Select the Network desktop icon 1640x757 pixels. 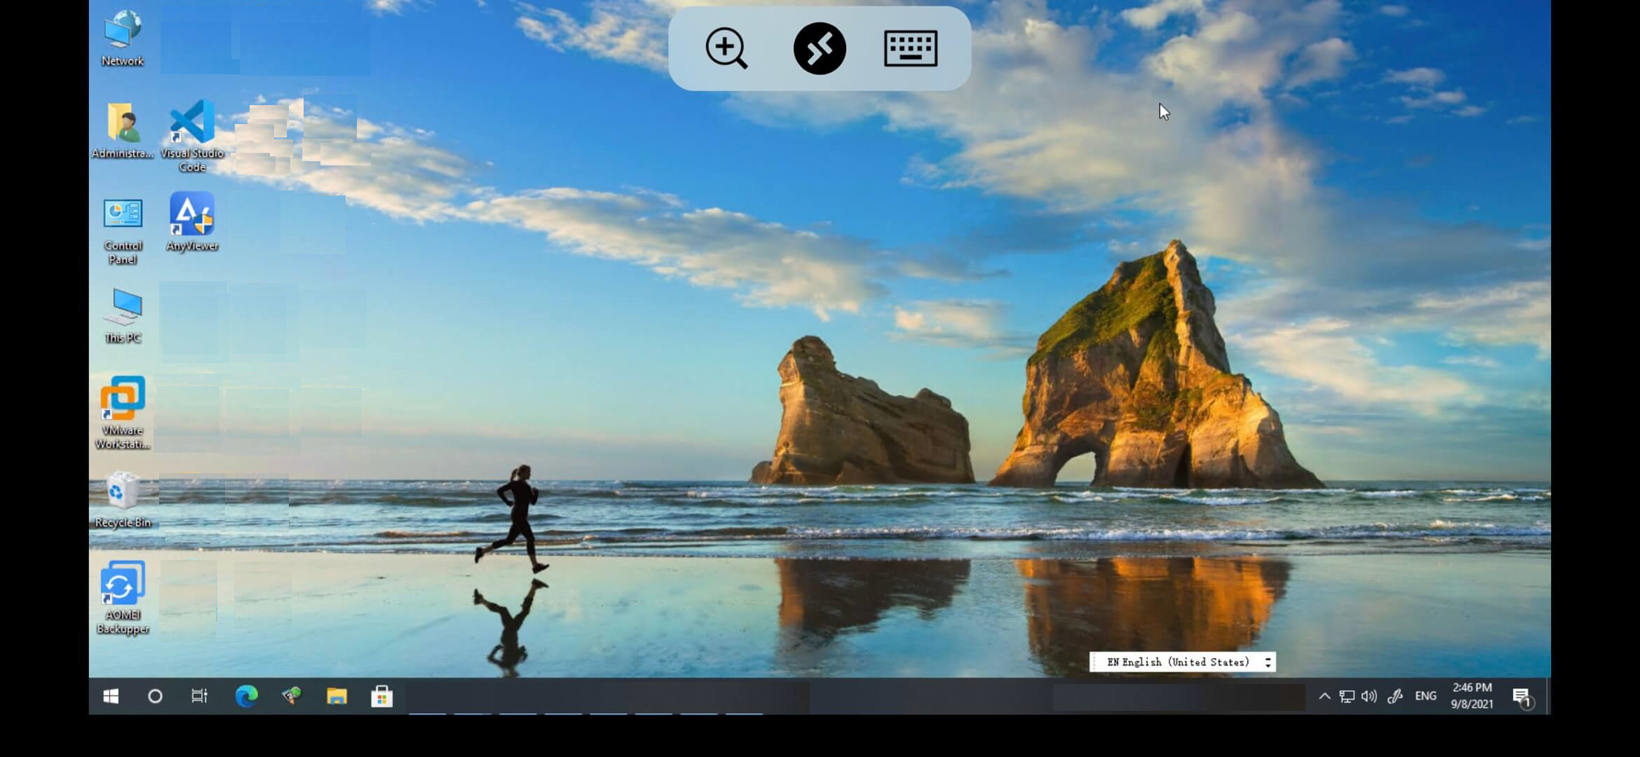pos(123,39)
